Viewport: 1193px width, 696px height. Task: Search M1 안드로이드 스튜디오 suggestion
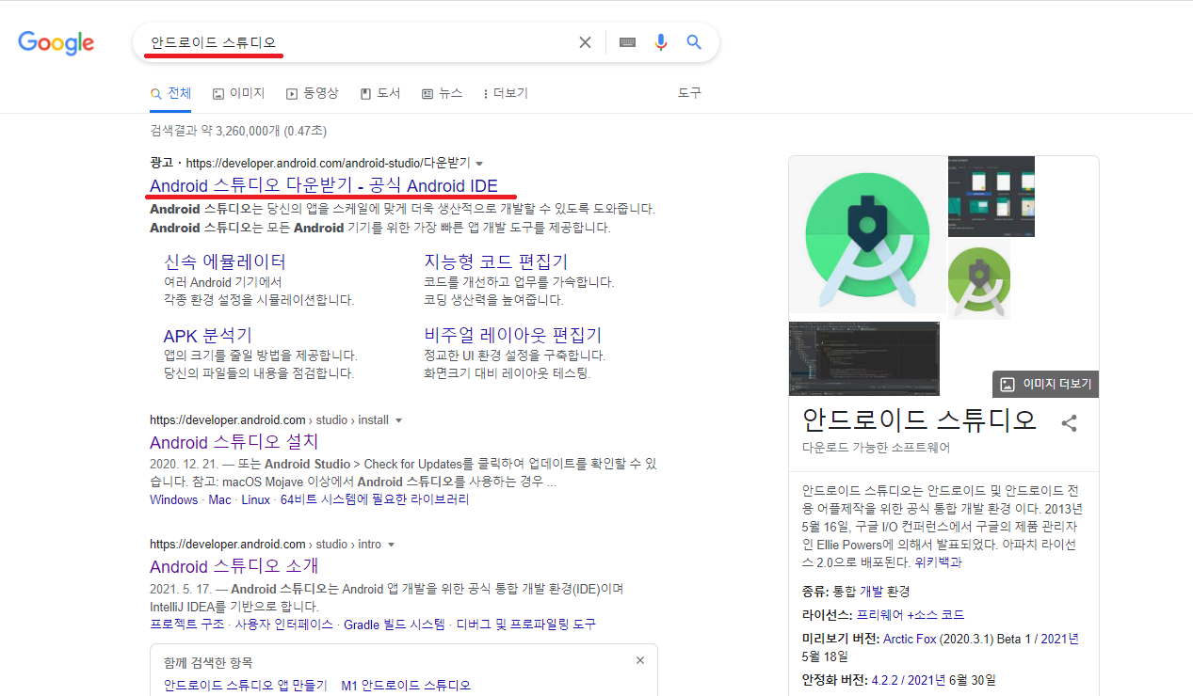point(406,686)
